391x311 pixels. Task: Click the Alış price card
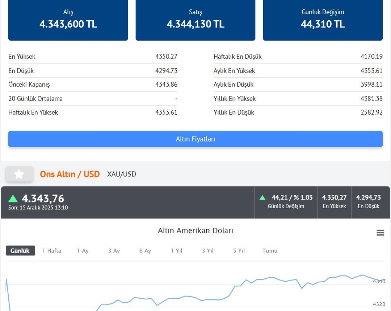point(68,20)
